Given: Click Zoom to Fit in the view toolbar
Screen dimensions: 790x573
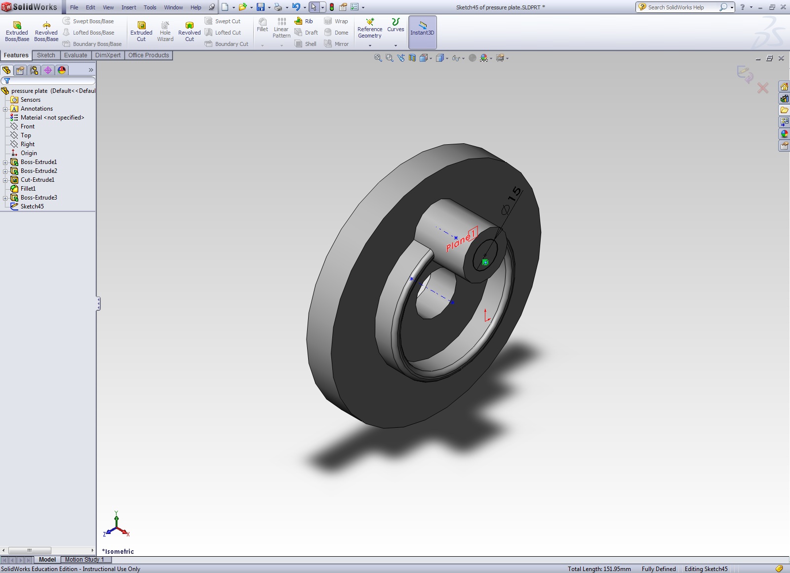Looking at the screenshot, I should tap(378, 58).
